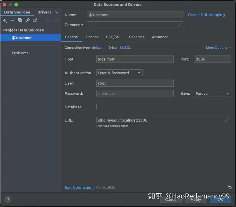The width and height of the screenshot is (236, 207).
Task: Open the Drivers tab chevron dropdown
Action: click(57, 12)
